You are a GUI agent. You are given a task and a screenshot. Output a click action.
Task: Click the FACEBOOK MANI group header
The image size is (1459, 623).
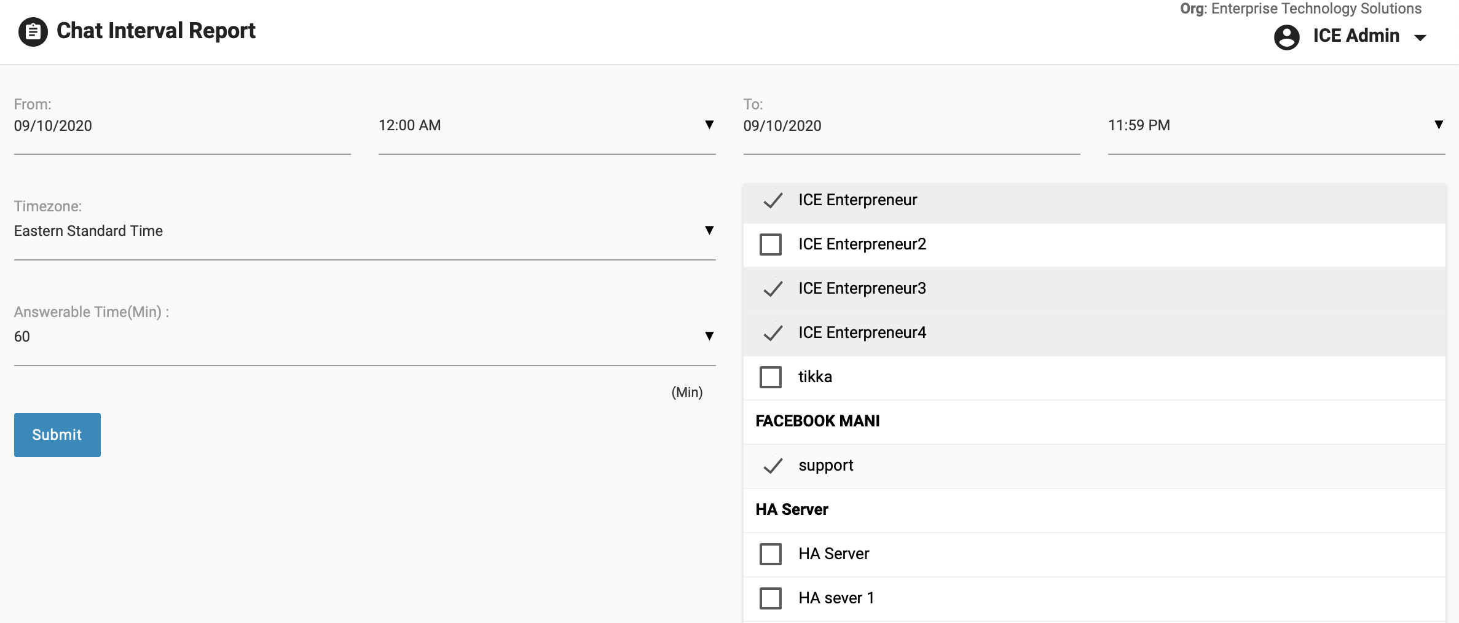pyautogui.click(x=817, y=421)
